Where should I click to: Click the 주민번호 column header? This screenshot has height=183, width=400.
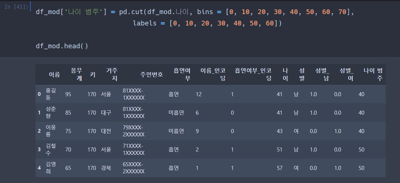[x=151, y=74]
